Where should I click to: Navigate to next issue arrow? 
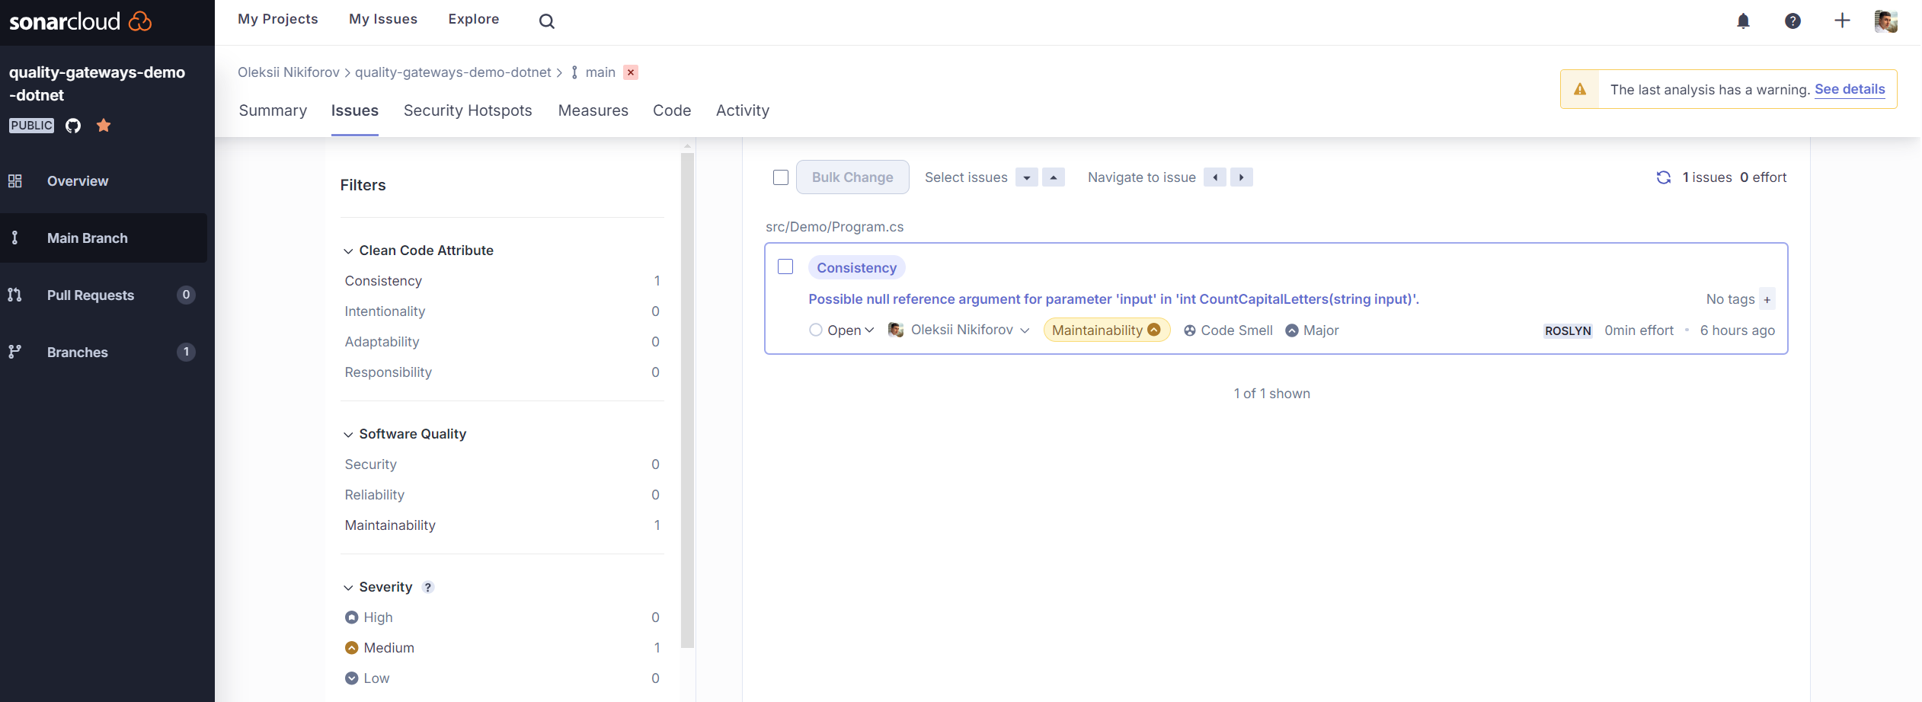(x=1242, y=177)
